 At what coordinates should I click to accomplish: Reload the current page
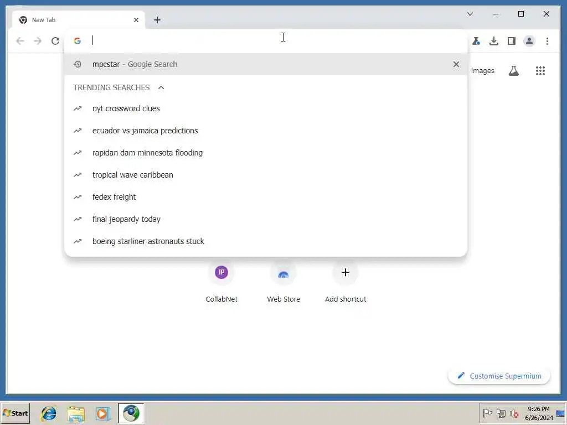click(x=55, y=41)
